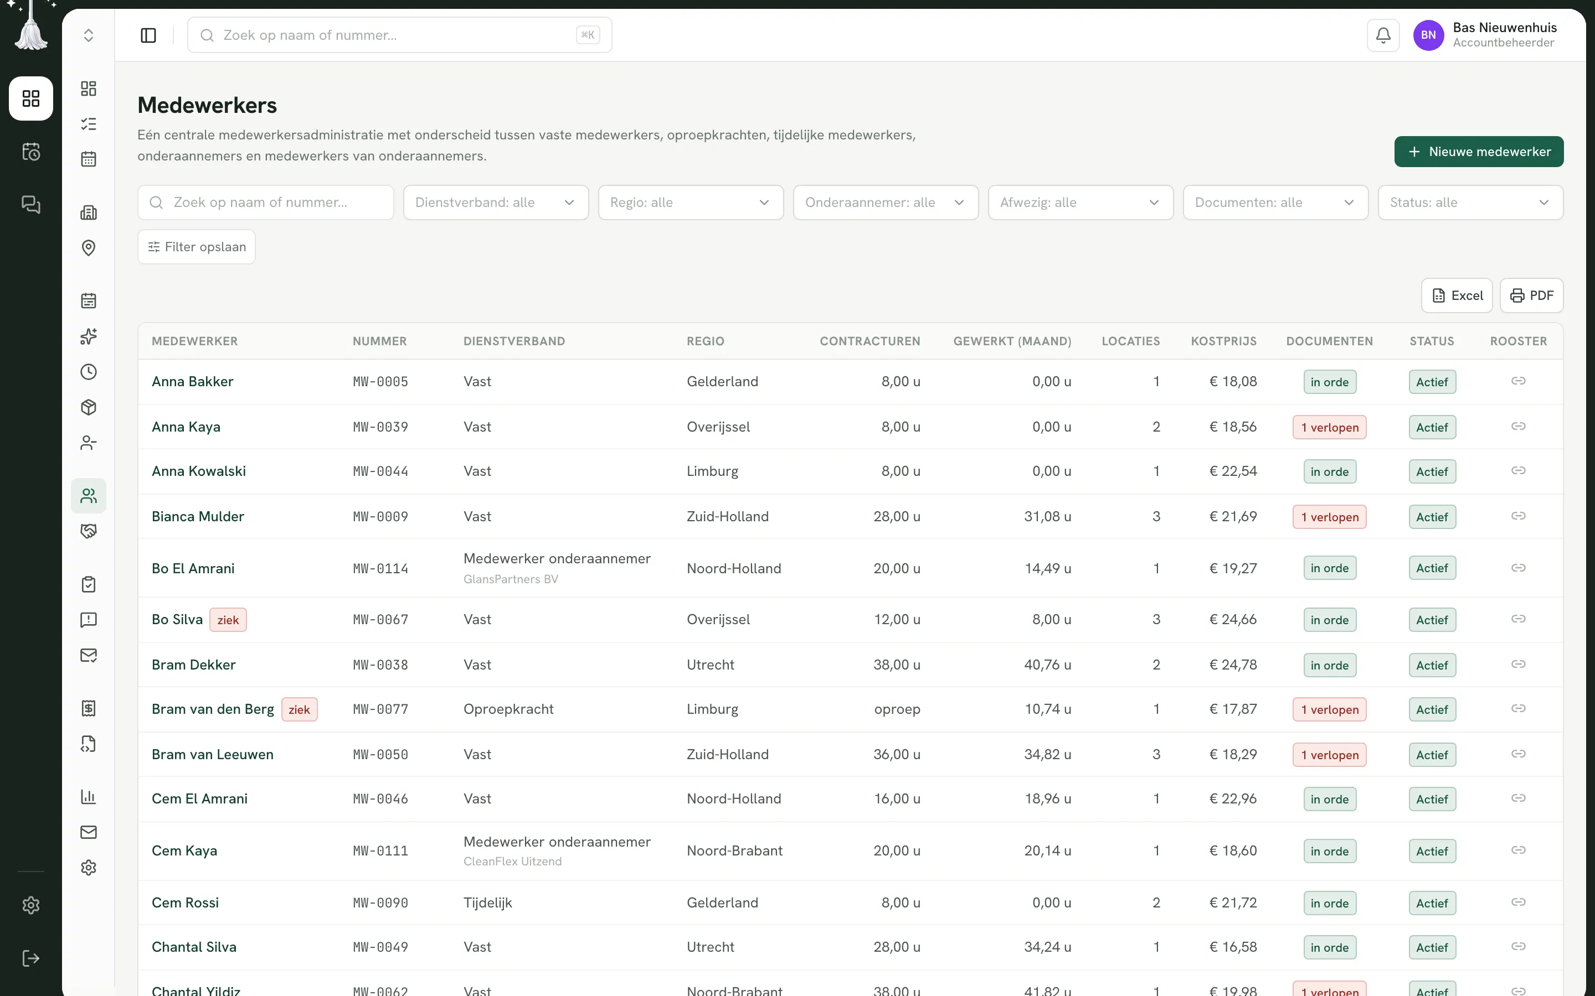
Task: Click the Oproepkracht cell for Bram van den Berg
Action: tap(508, 709)
